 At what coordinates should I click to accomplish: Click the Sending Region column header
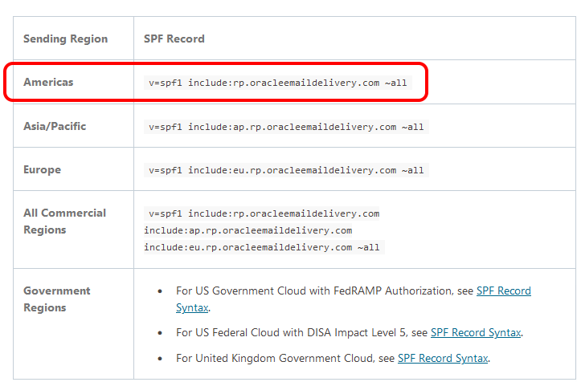[x=65, y=39]
